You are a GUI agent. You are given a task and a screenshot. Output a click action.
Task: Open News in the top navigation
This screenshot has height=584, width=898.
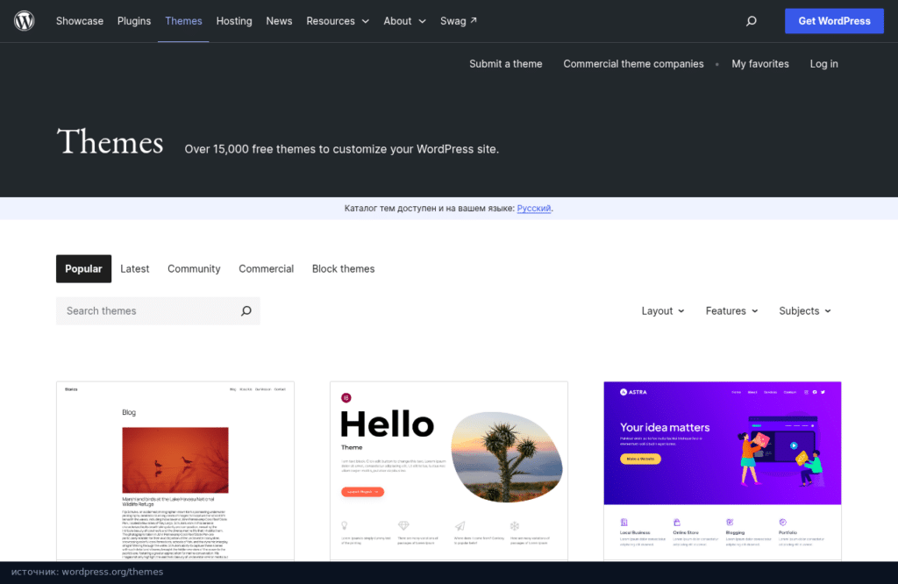coord(279,21)
